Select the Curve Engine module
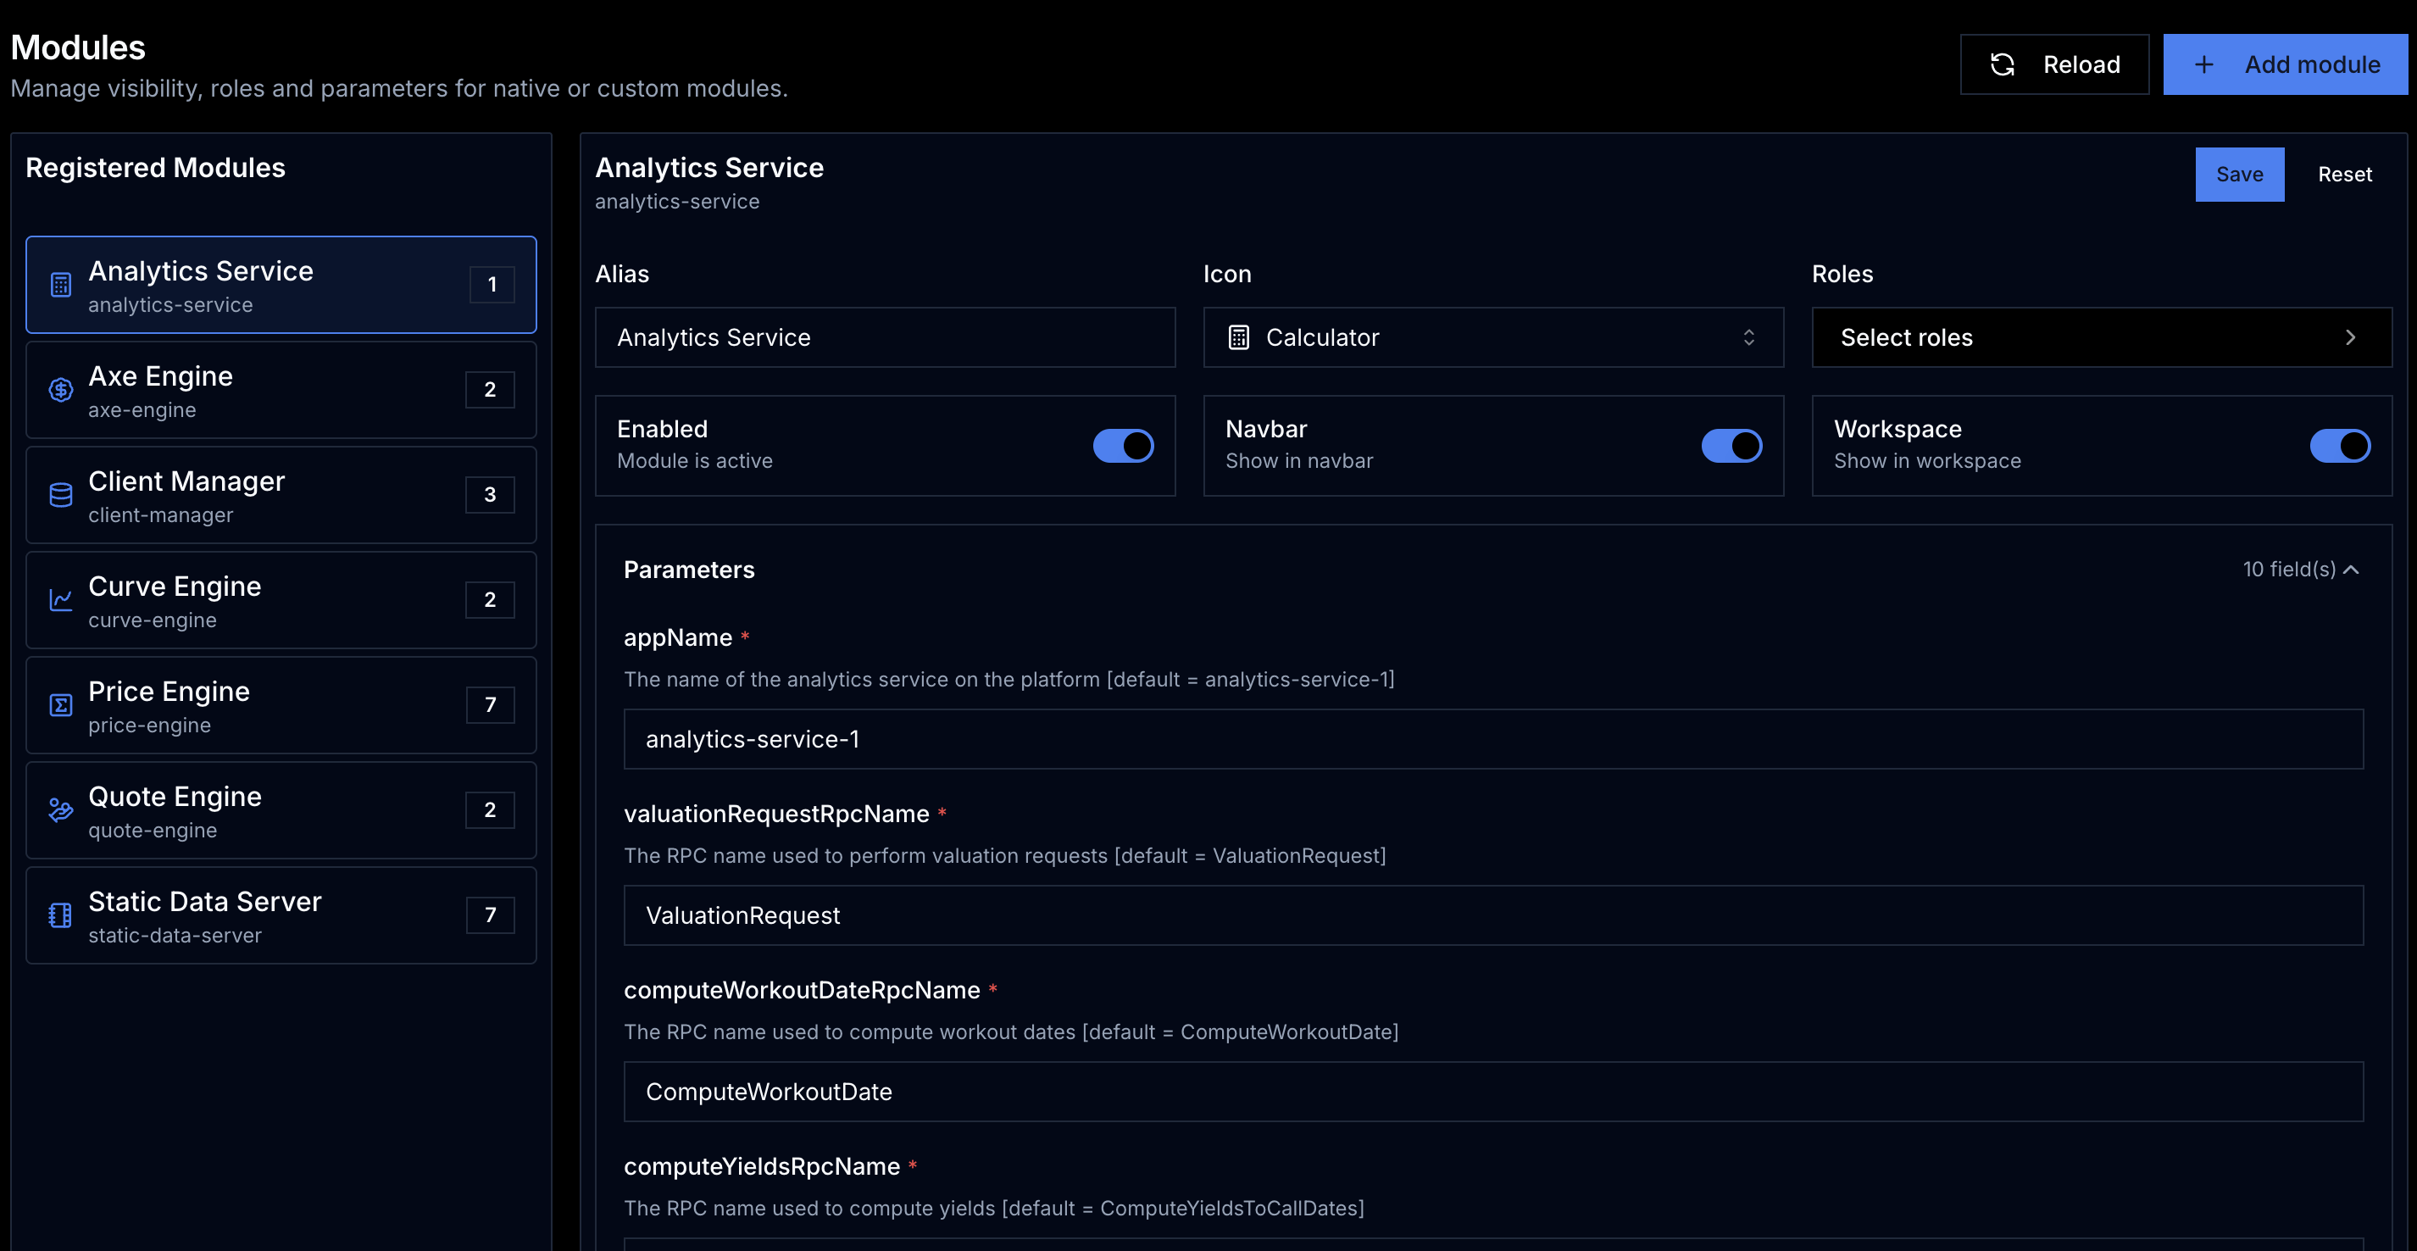This screenshot has width=2417, height=1251. click(281, 601)
